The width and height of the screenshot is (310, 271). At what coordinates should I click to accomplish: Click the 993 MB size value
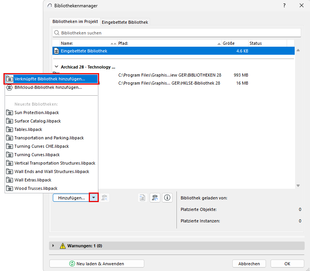[241, 75]
